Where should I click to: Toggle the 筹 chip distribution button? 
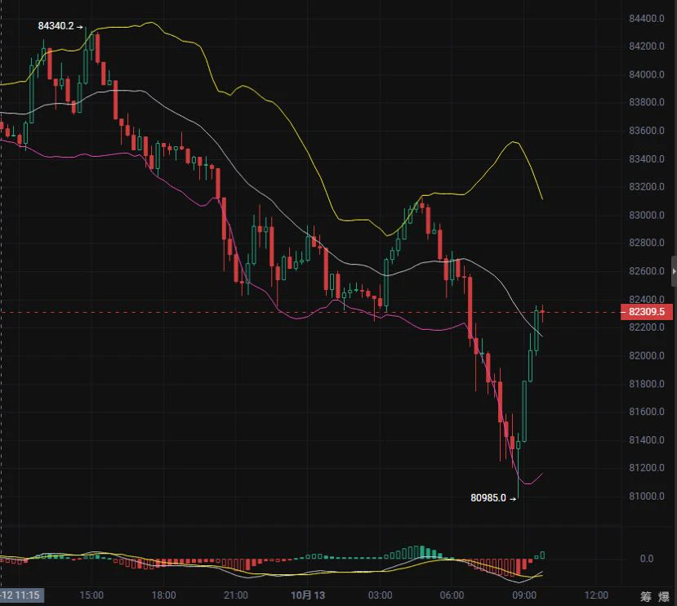coord(645,596)
